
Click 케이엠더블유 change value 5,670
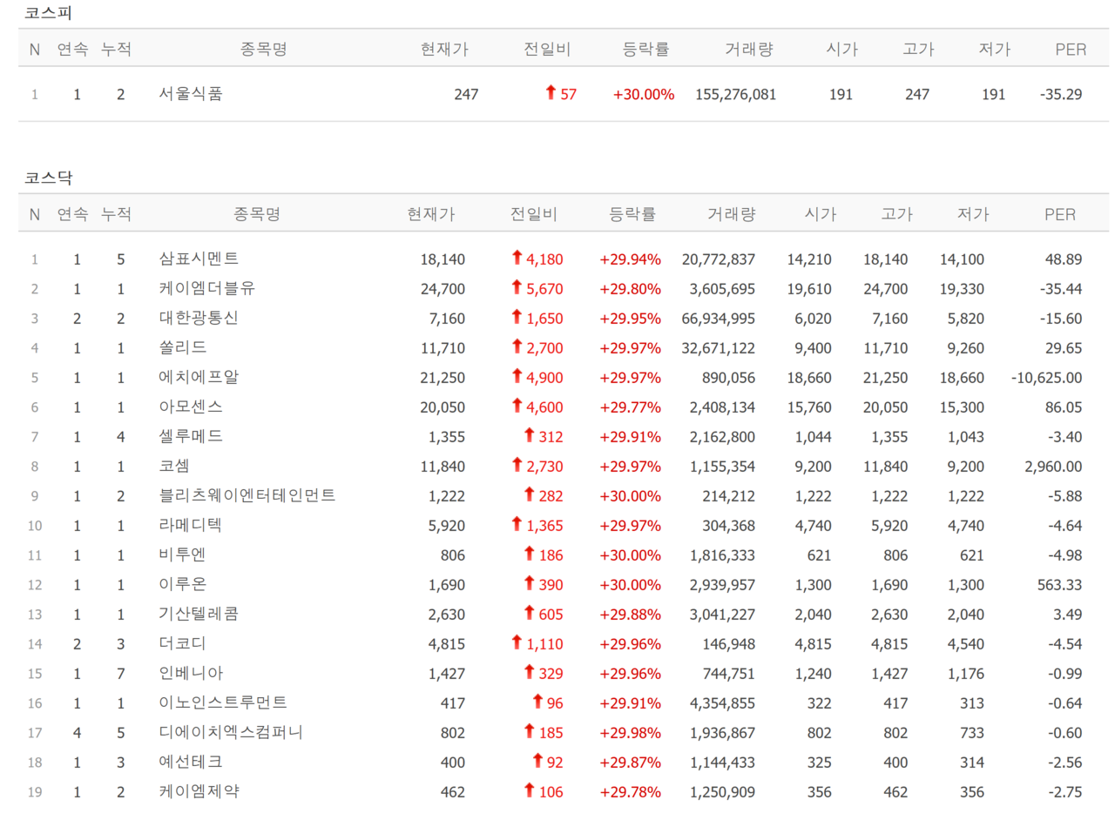click(545, 288)
